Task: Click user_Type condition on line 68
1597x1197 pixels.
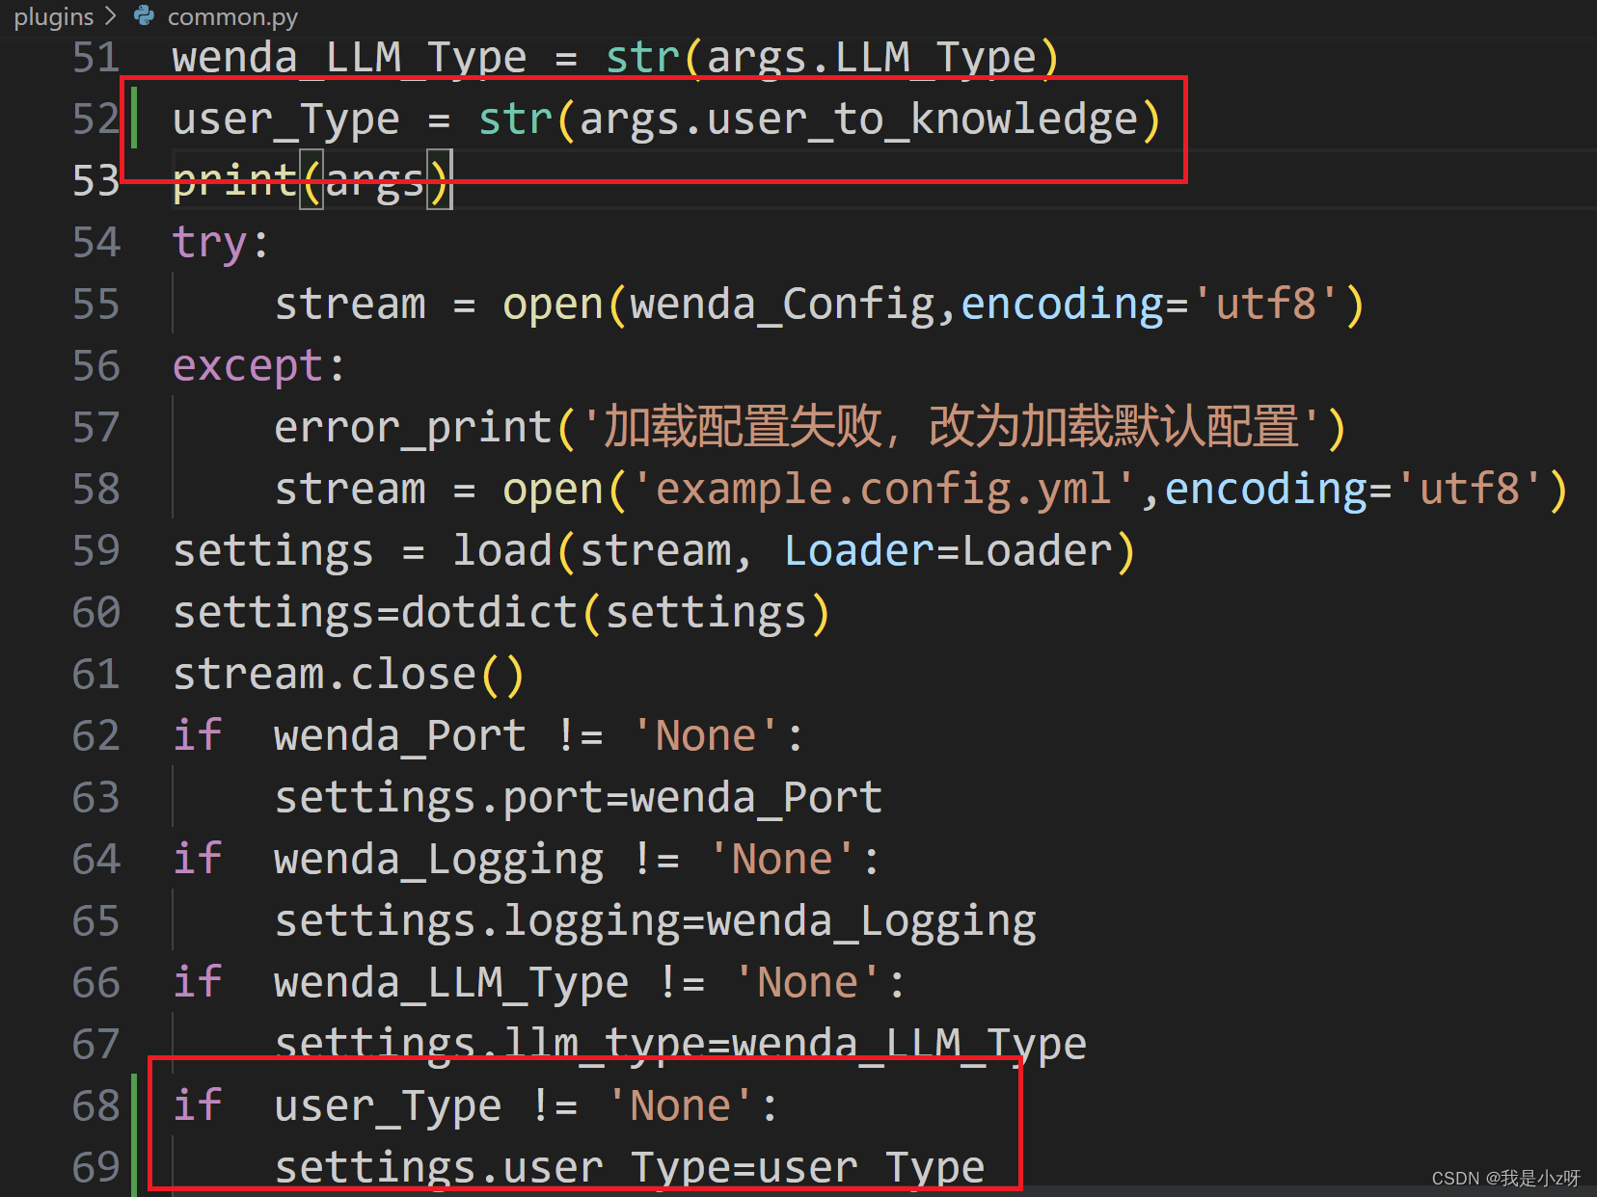Action: (388, 1106)
